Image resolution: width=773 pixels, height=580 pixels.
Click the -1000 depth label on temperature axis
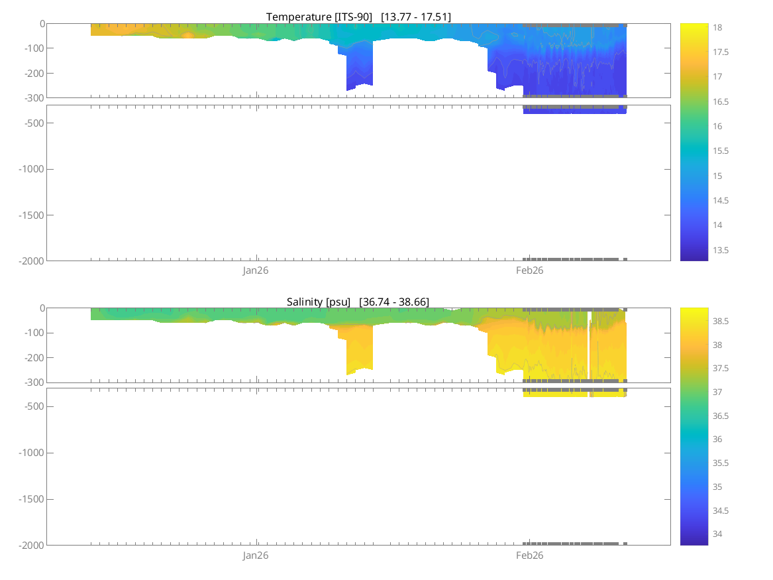pos(30,169)
